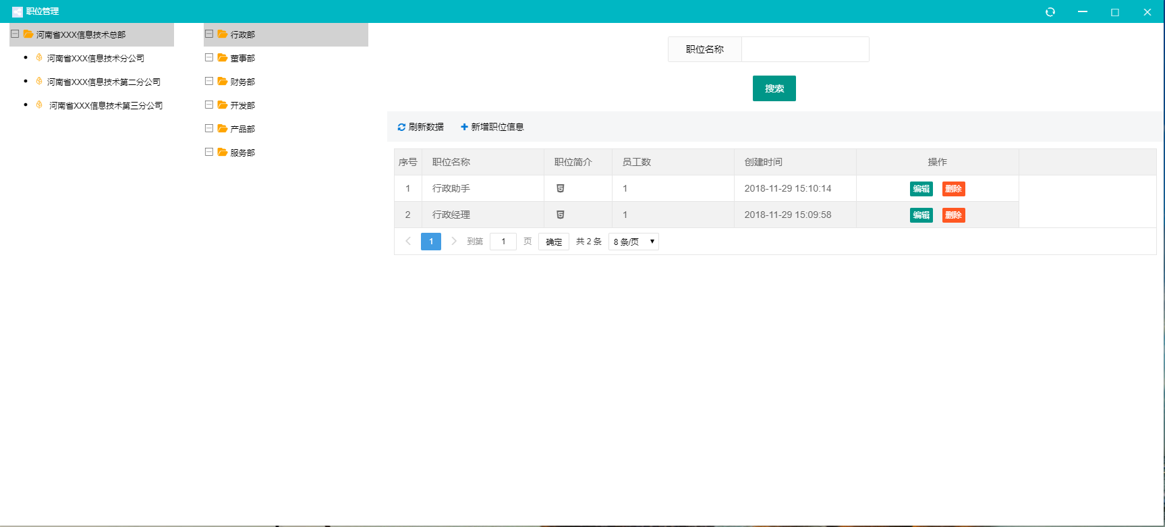Viewport: 1165px width, 527px height.
Task: Click the folder icon of 董事部
Action: 223,57
